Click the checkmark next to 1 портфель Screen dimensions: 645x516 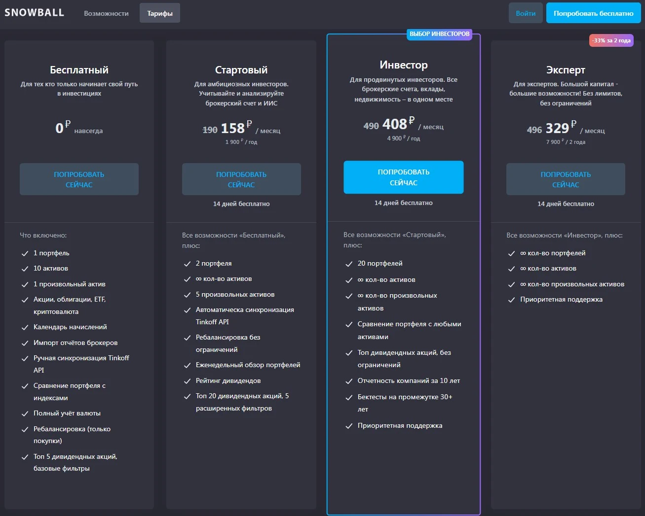click(x=25, y=253)
